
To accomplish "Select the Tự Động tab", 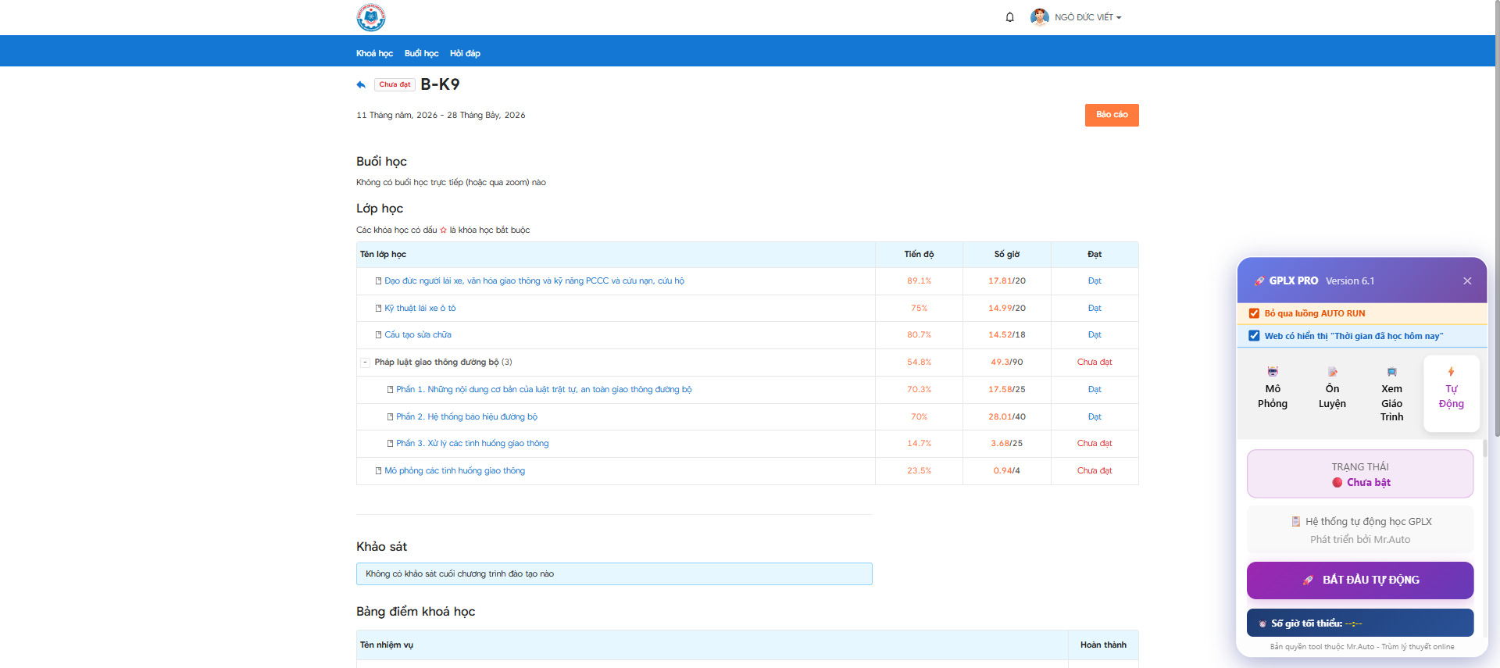I will coord(1452,394).
